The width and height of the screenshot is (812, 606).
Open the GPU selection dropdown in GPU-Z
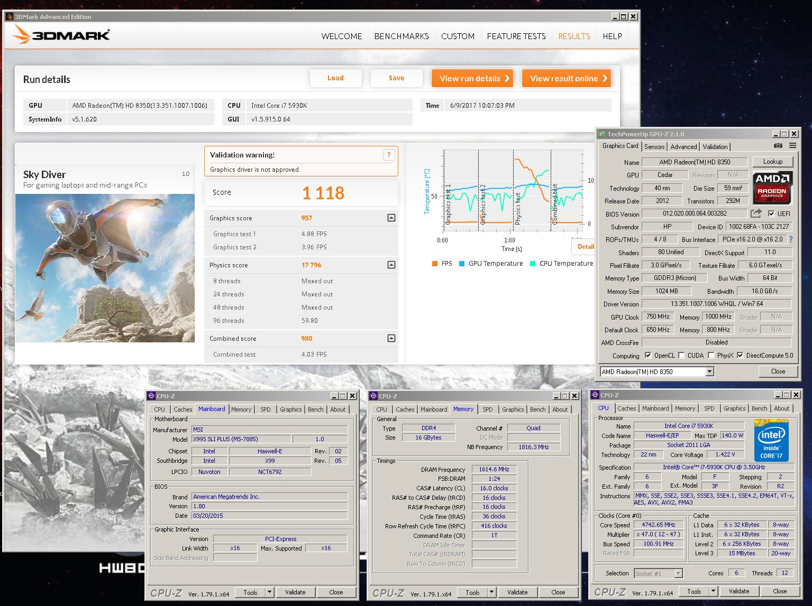click(709, 371)
